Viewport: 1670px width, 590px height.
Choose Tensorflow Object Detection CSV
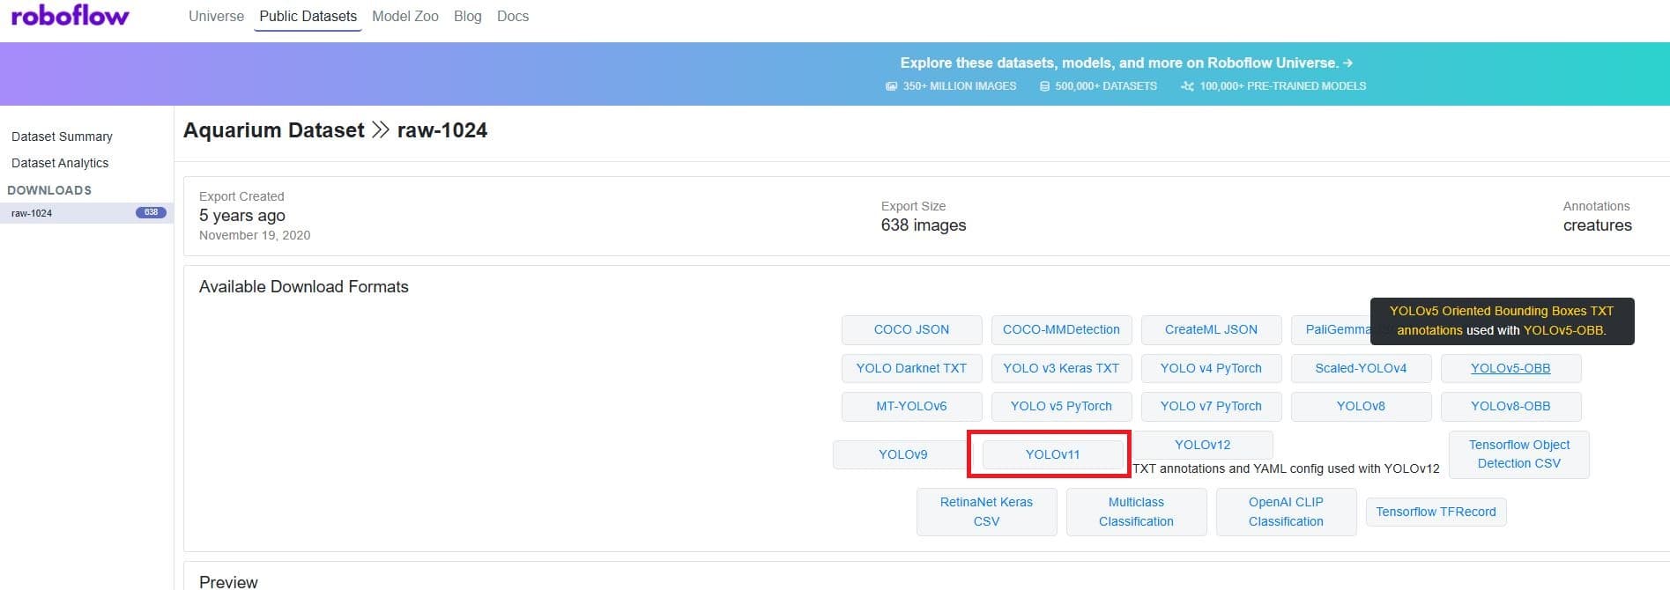(1519, 454)
